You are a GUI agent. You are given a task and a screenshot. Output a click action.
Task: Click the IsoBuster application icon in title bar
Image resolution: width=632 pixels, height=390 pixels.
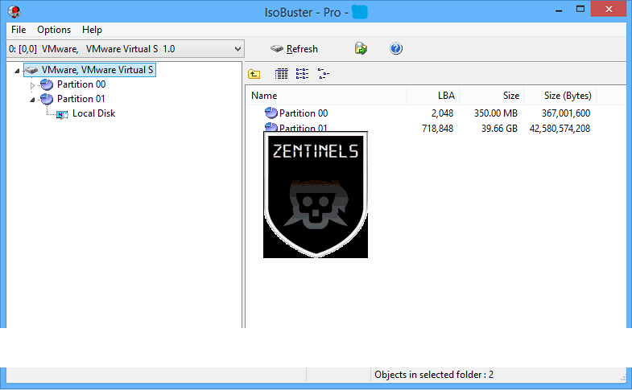14,11
